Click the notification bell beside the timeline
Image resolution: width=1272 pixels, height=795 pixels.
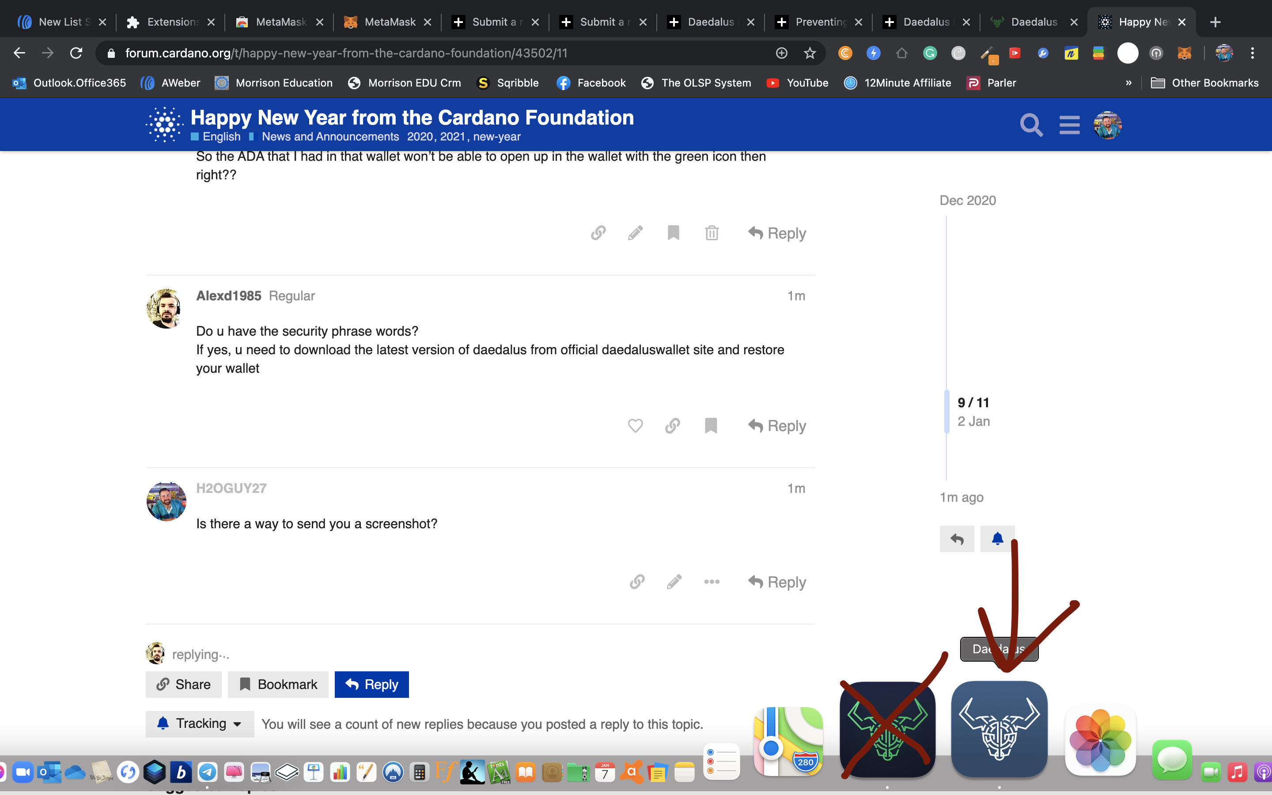pyautogui.click(x=997, y=539)
